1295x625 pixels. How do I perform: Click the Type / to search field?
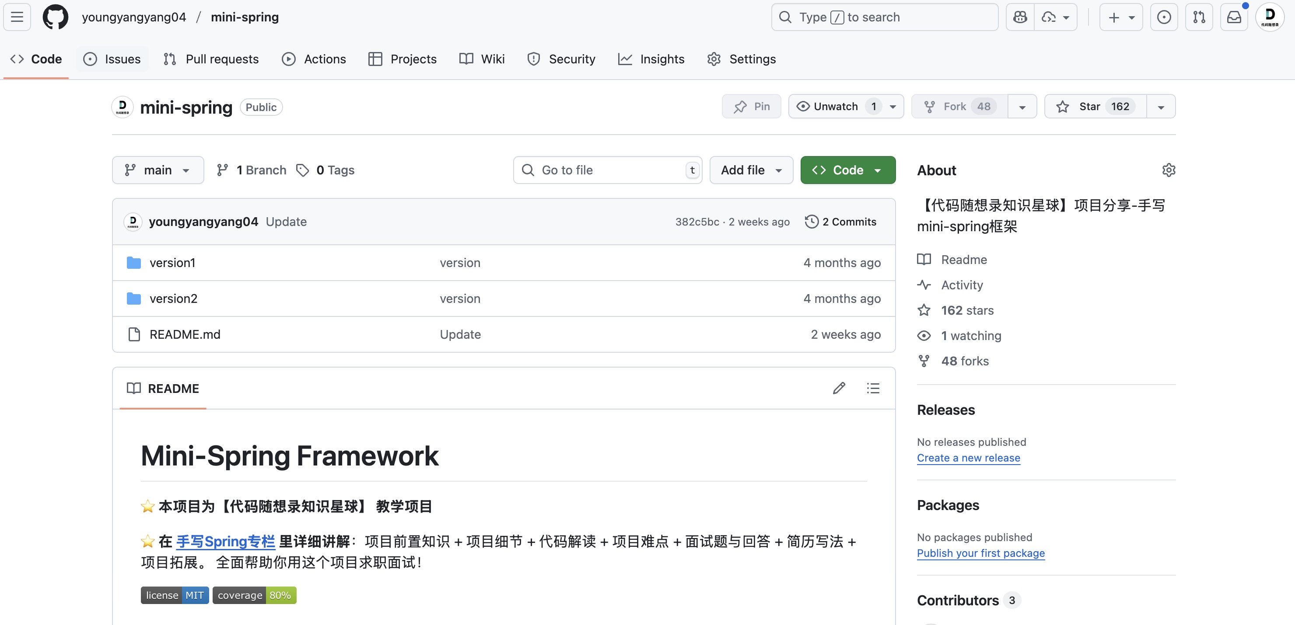[885, 17]
